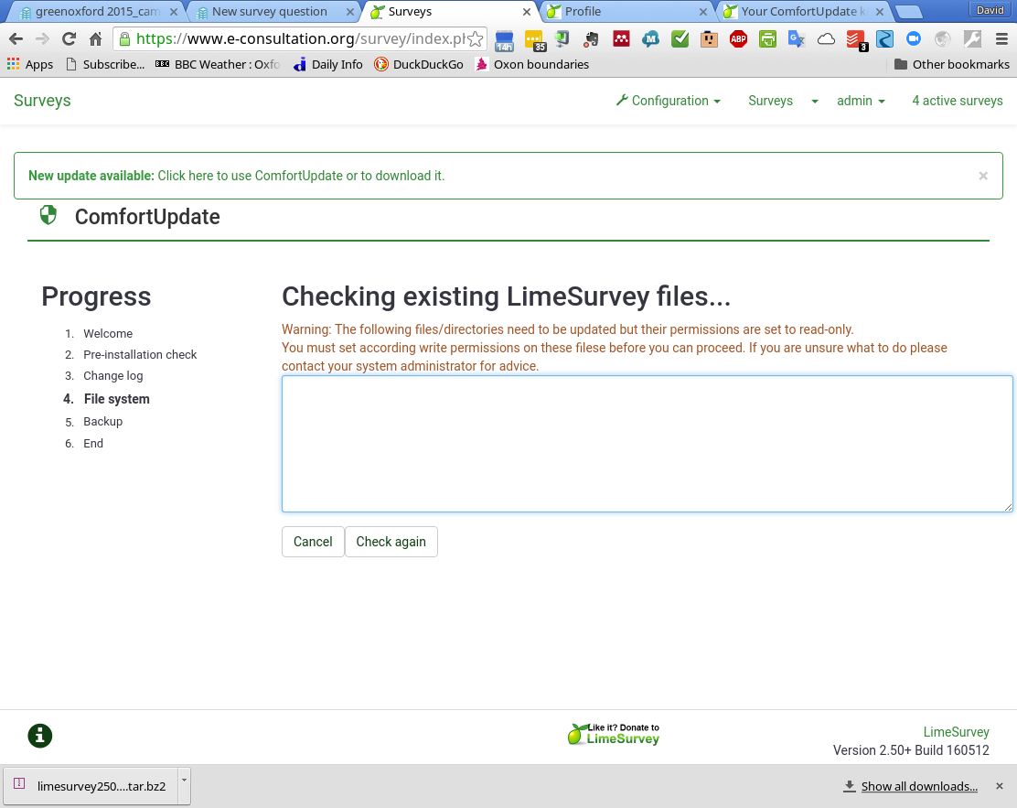Click the red Mendeley extension icon

[x=621, y=39]
